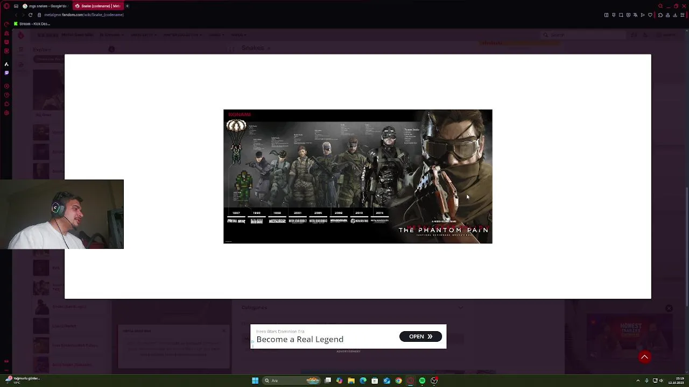Show hidden system tray icons

pos(638,381)
